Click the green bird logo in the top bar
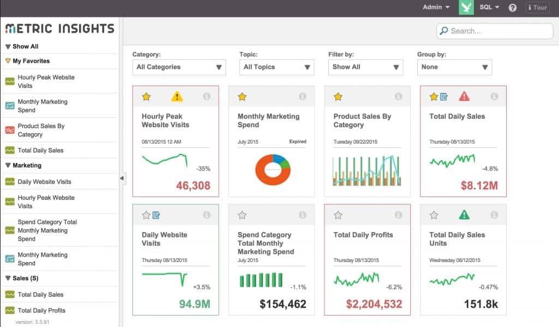 (466, 7)
